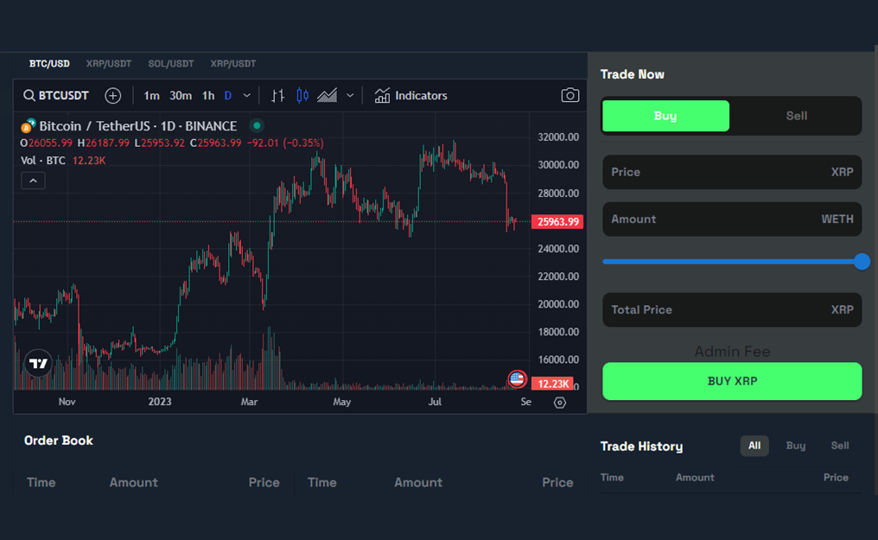This screenshot has height=540, width=878.
Task: Open the BTCUSDT symbol search
Action: (x=56, y=96)
